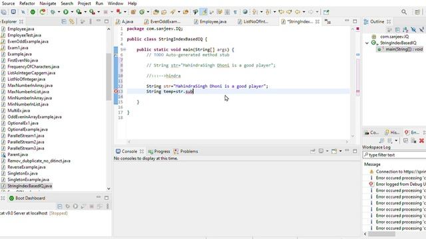
Task: Toggle Show Whitespace Characters pilcrow icon
Action: (235, 12)
